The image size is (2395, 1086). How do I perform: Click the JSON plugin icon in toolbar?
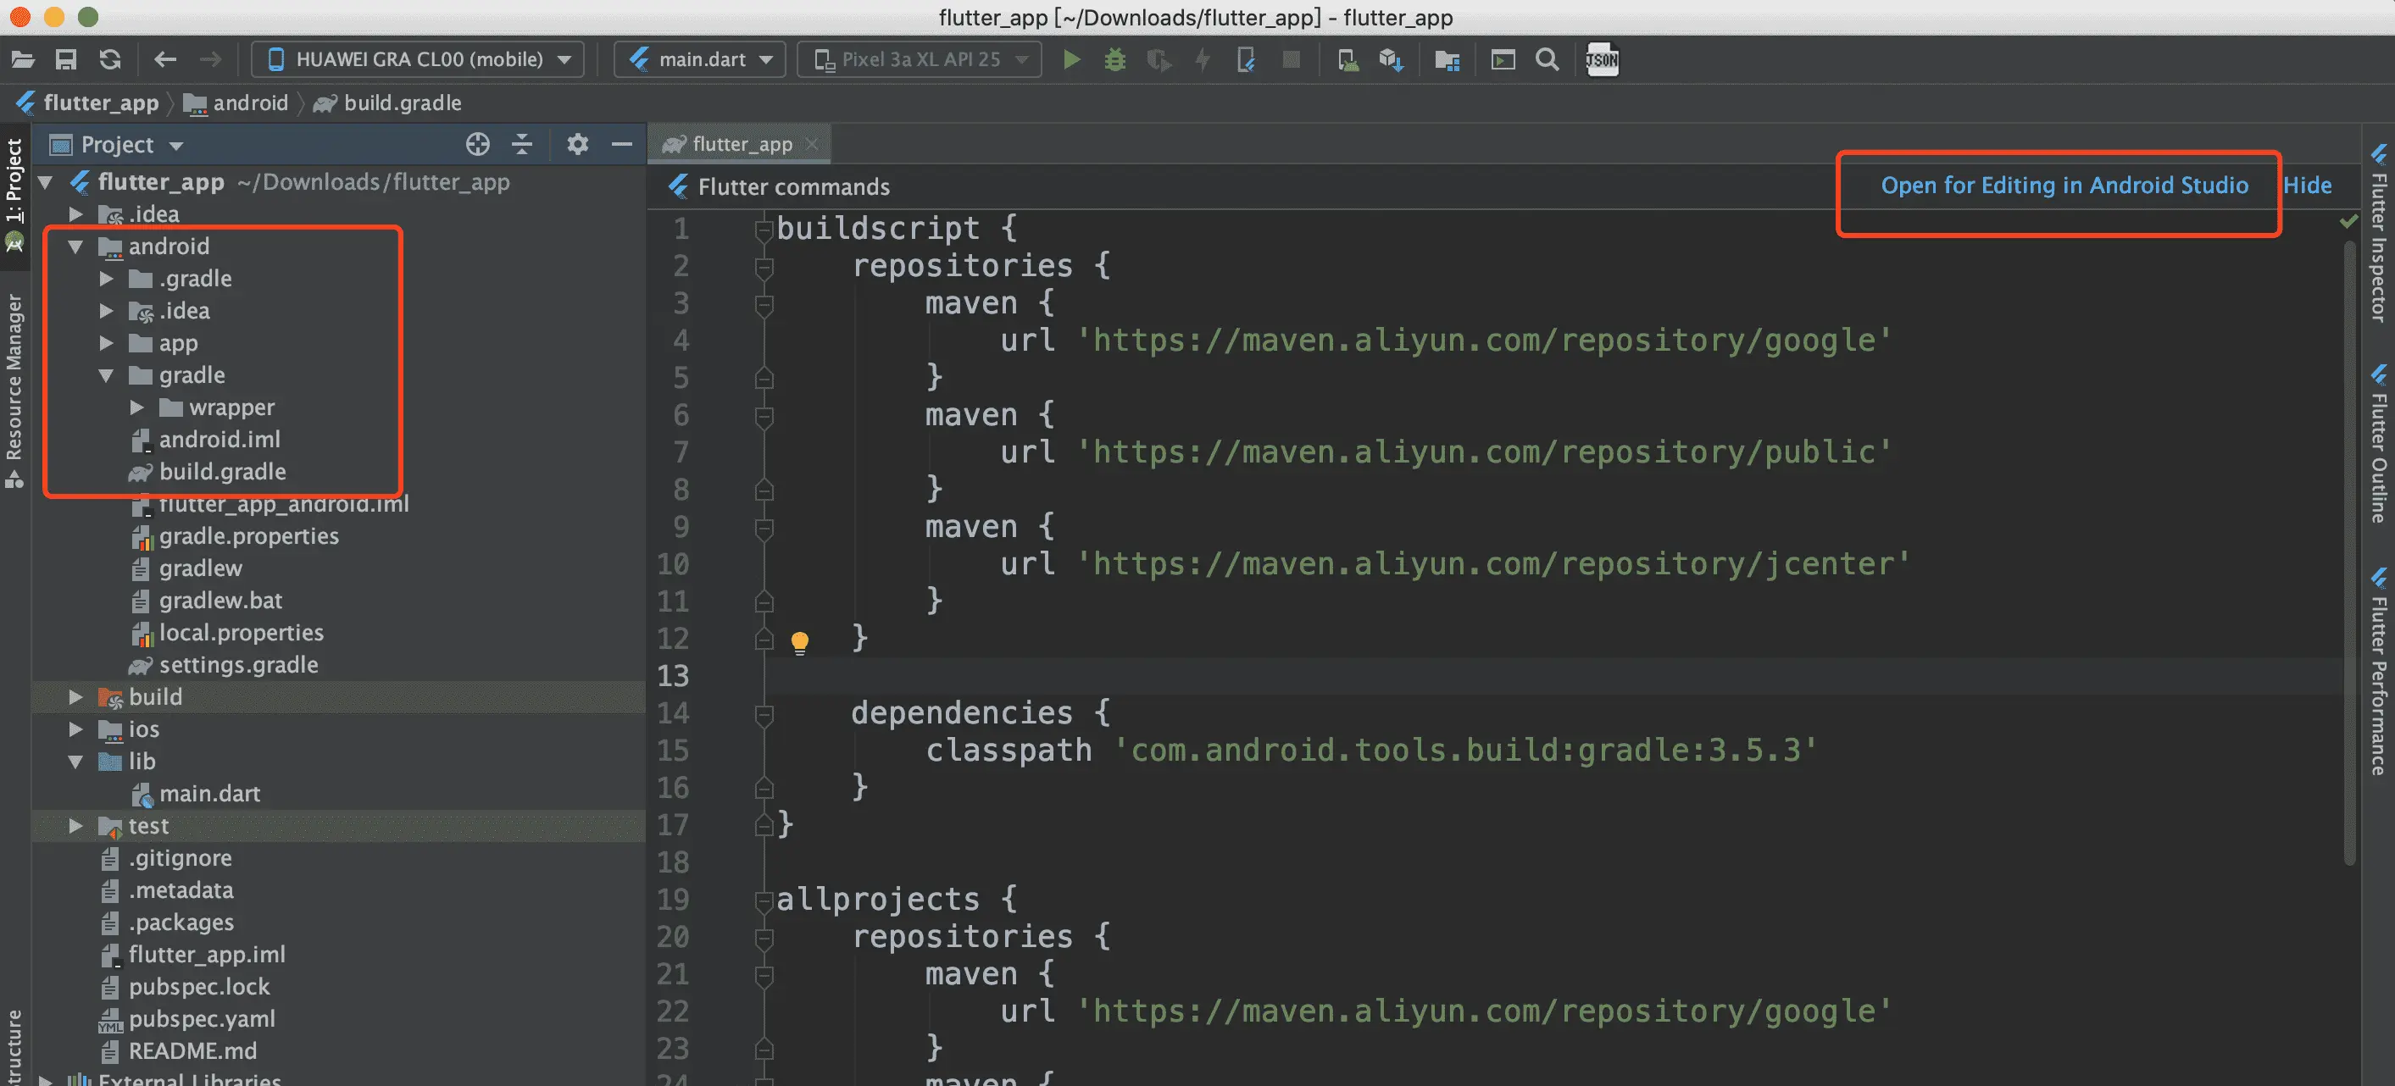point(1601,59)
